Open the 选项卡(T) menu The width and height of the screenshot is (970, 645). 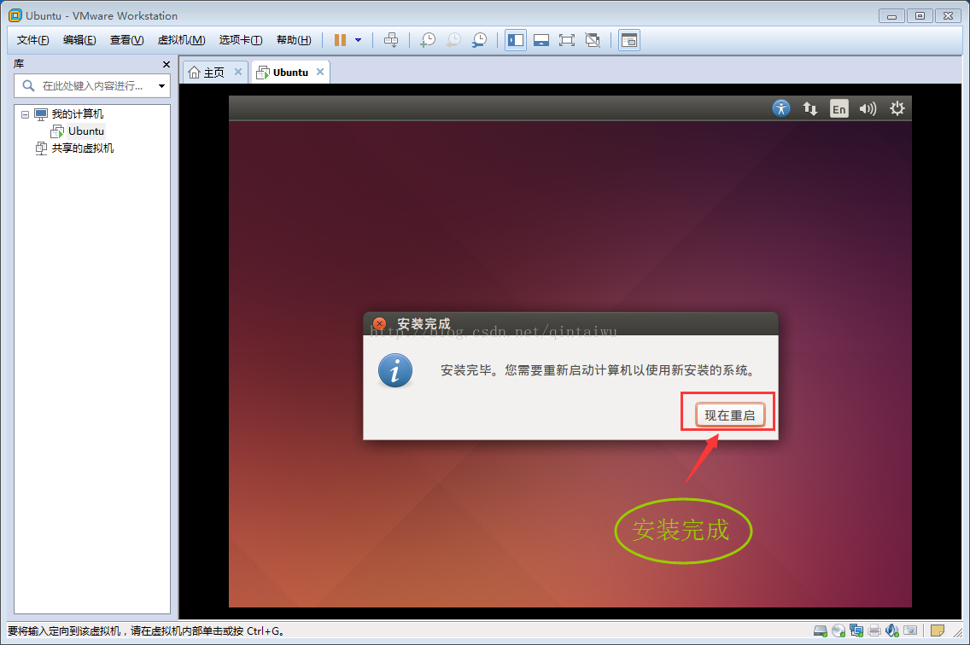[241, 40]
